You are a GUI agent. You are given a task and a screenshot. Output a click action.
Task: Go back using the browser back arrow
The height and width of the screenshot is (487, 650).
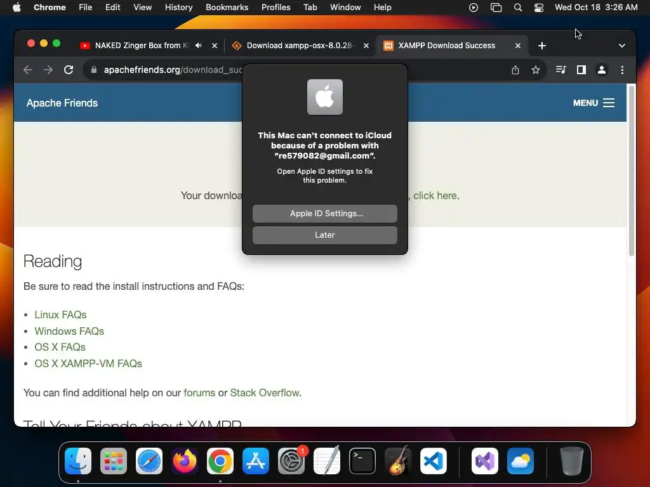click(28, 70)
